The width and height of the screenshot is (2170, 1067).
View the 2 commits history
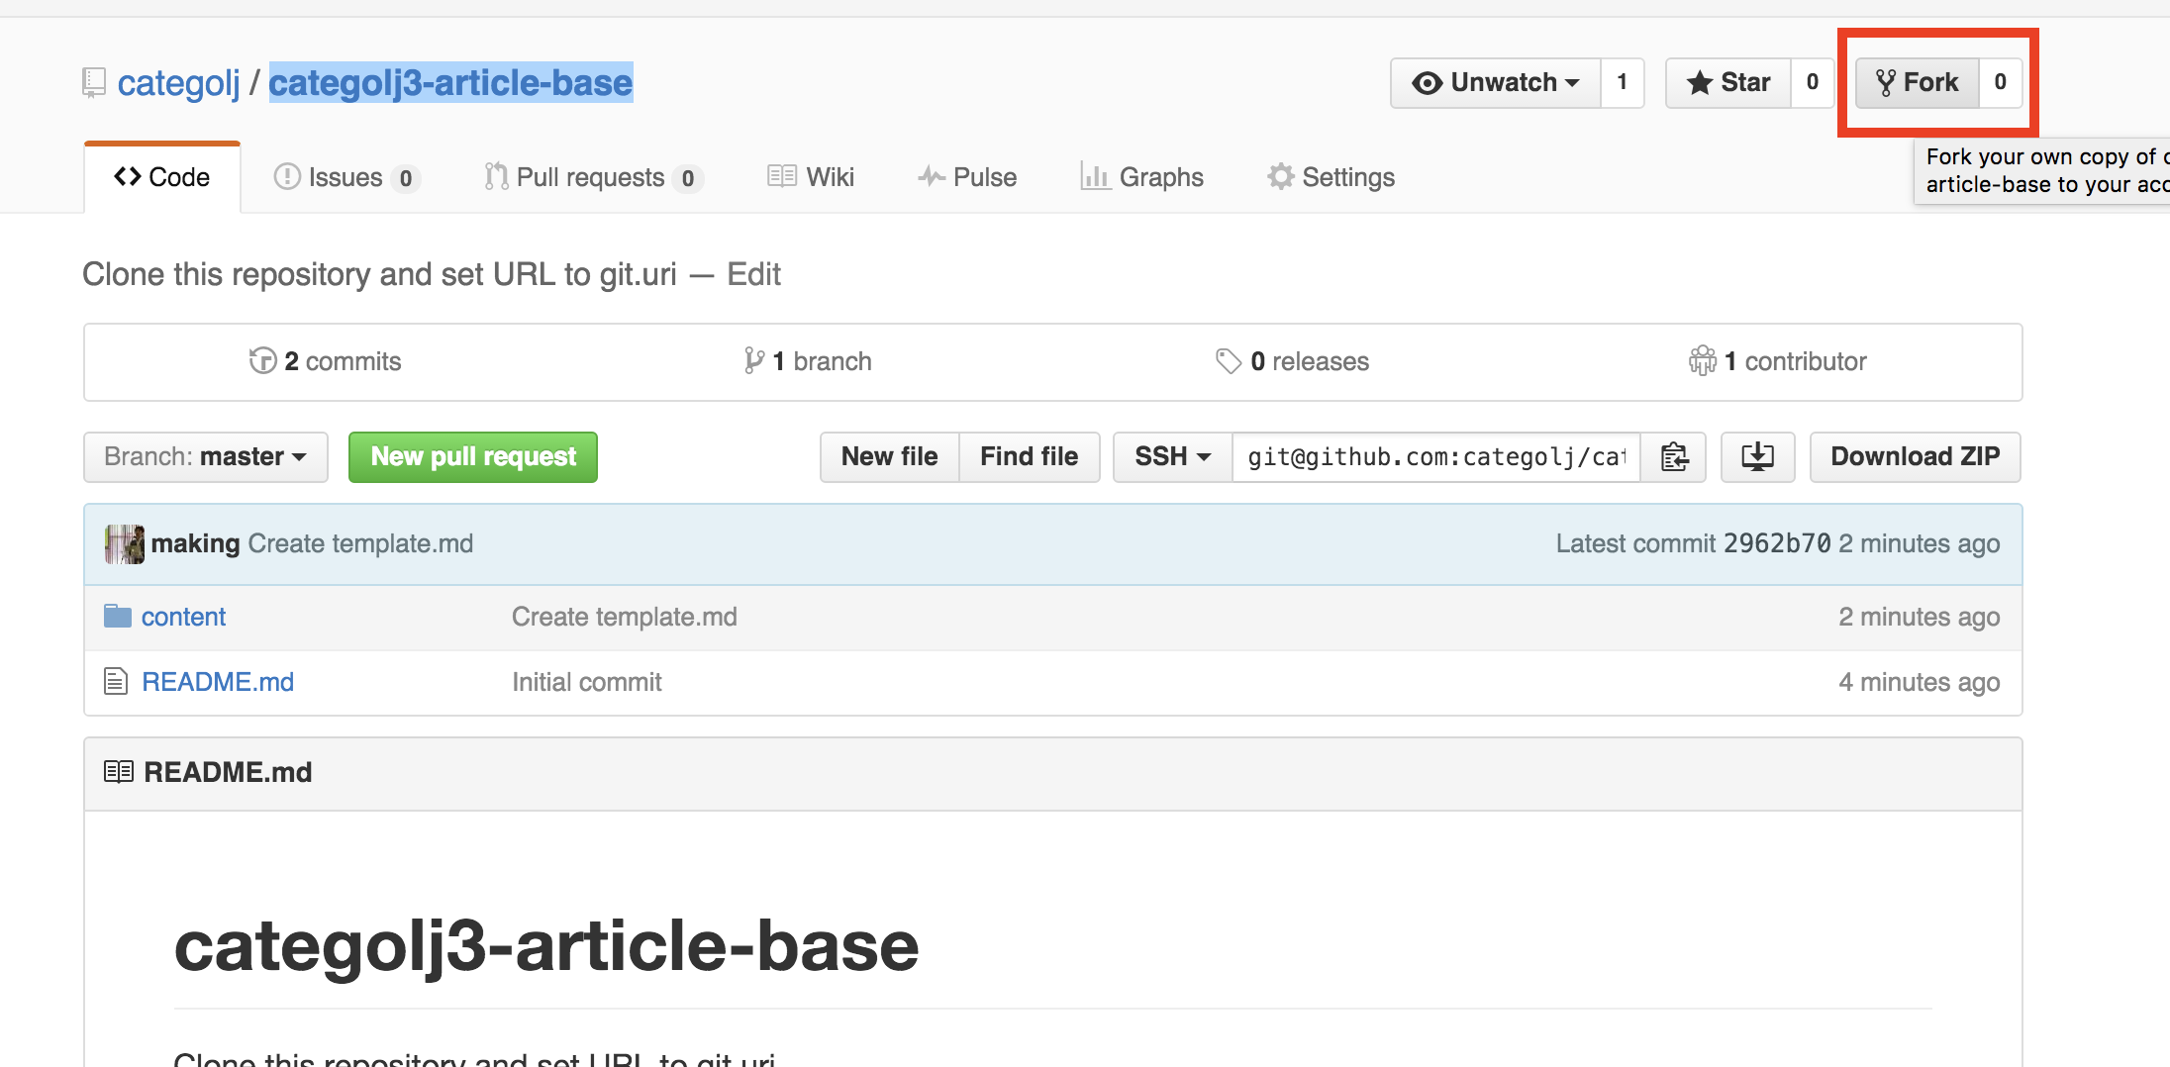coord(326,361)
